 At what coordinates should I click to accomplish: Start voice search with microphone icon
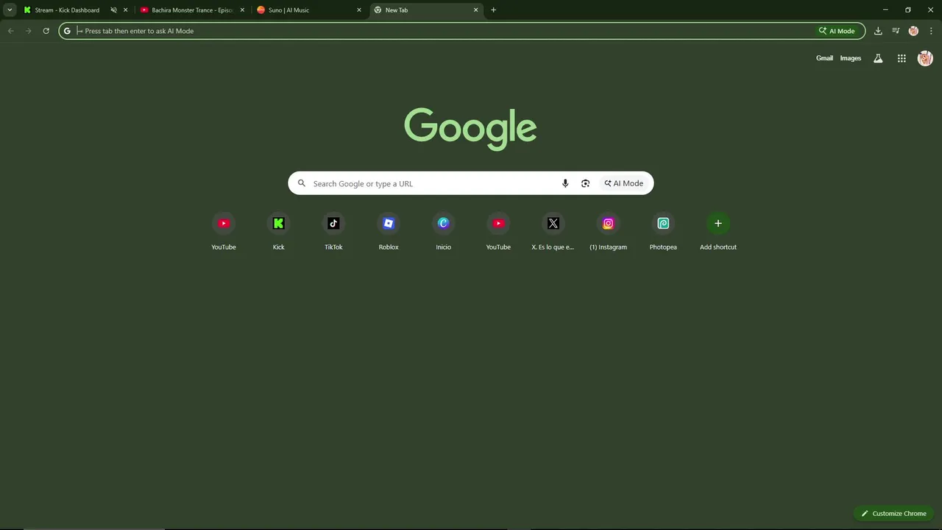coord(565,183)
